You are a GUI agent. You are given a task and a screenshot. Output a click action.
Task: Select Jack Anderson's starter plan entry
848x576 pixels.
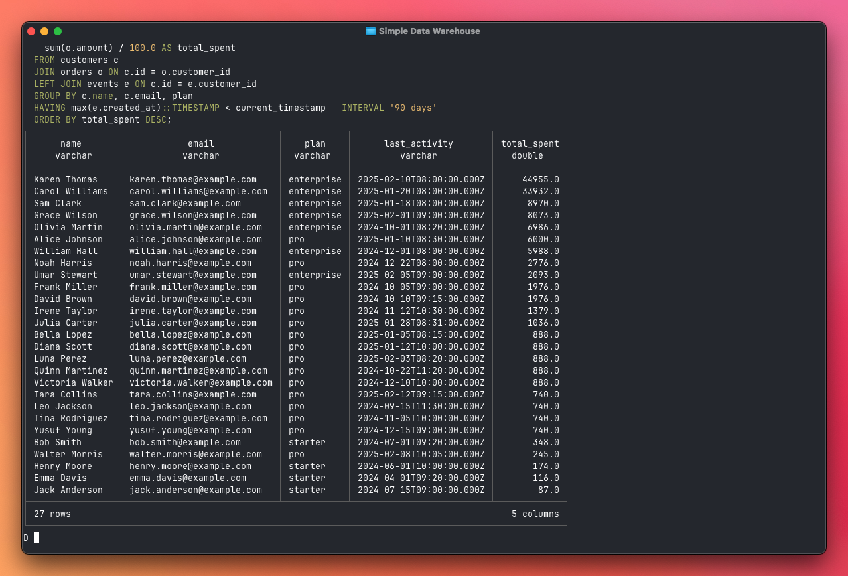tap(307, 490)
